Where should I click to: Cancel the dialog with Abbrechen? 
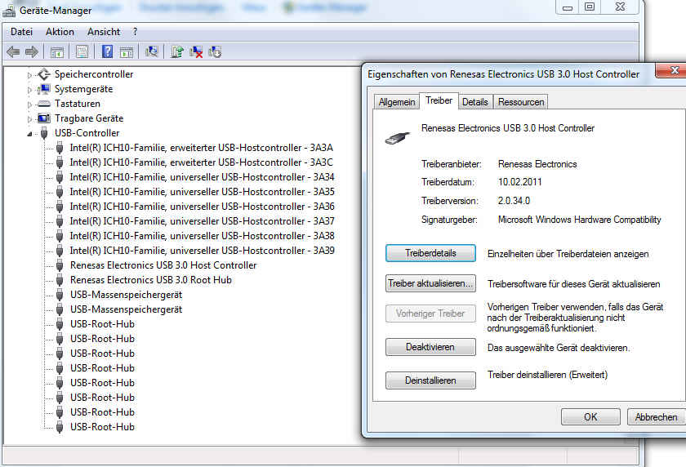[x=656, y=416]
